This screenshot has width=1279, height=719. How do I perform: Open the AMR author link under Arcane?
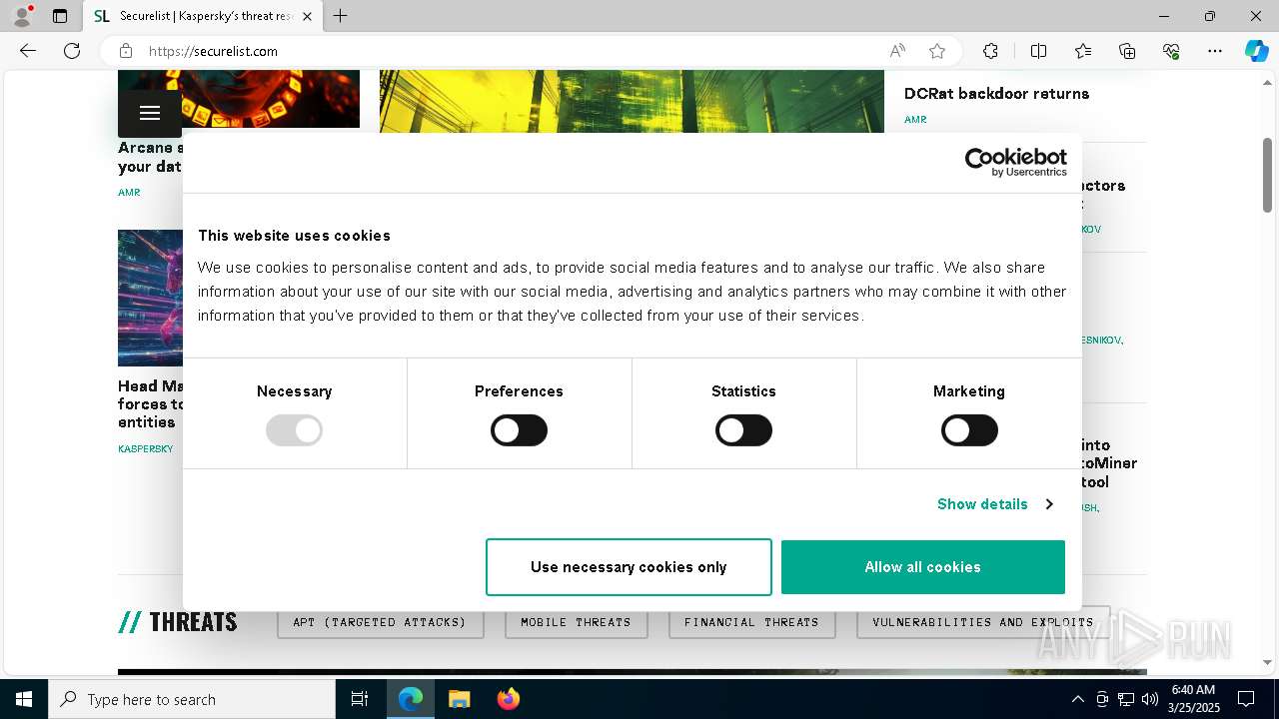coord(129,193)
